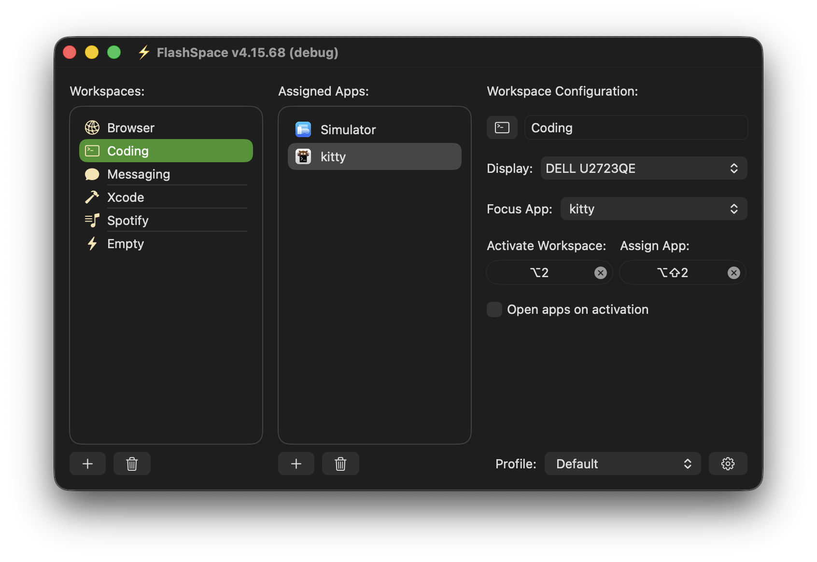Open the Focus App dropdown set to kitty
Viewport: 817px width, 562px height.
(x=654, y=209)
